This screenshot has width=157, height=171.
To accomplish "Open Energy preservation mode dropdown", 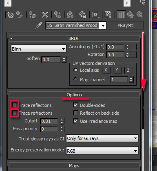I will [x=102, y=151].
